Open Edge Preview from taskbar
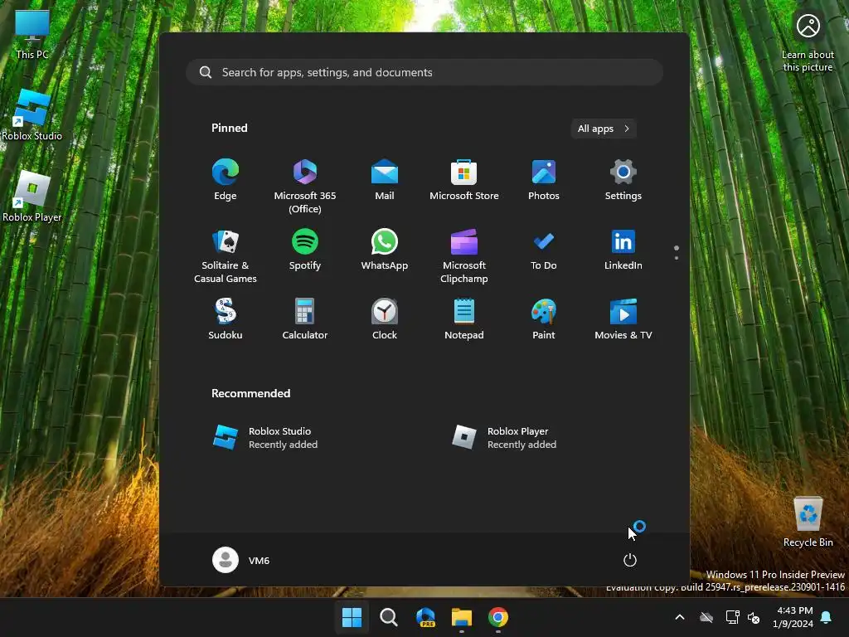849x637 pixels. pyautogui.click(x=425, y=617)
